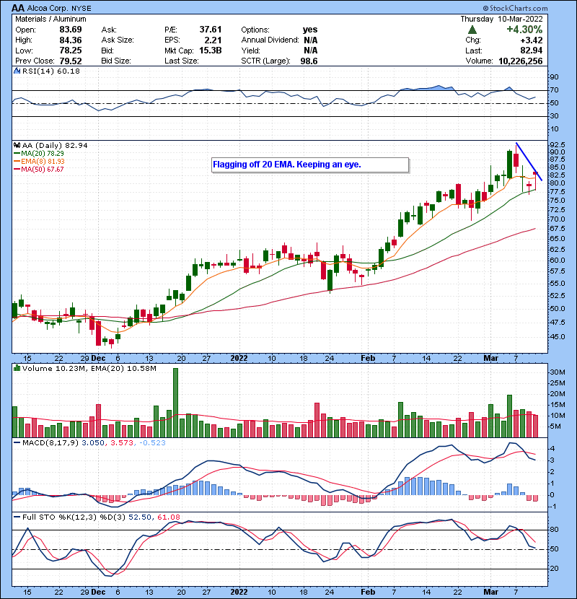
Task: Click the 'Dec' label on bottom date axis
Action: click(98, 592)
